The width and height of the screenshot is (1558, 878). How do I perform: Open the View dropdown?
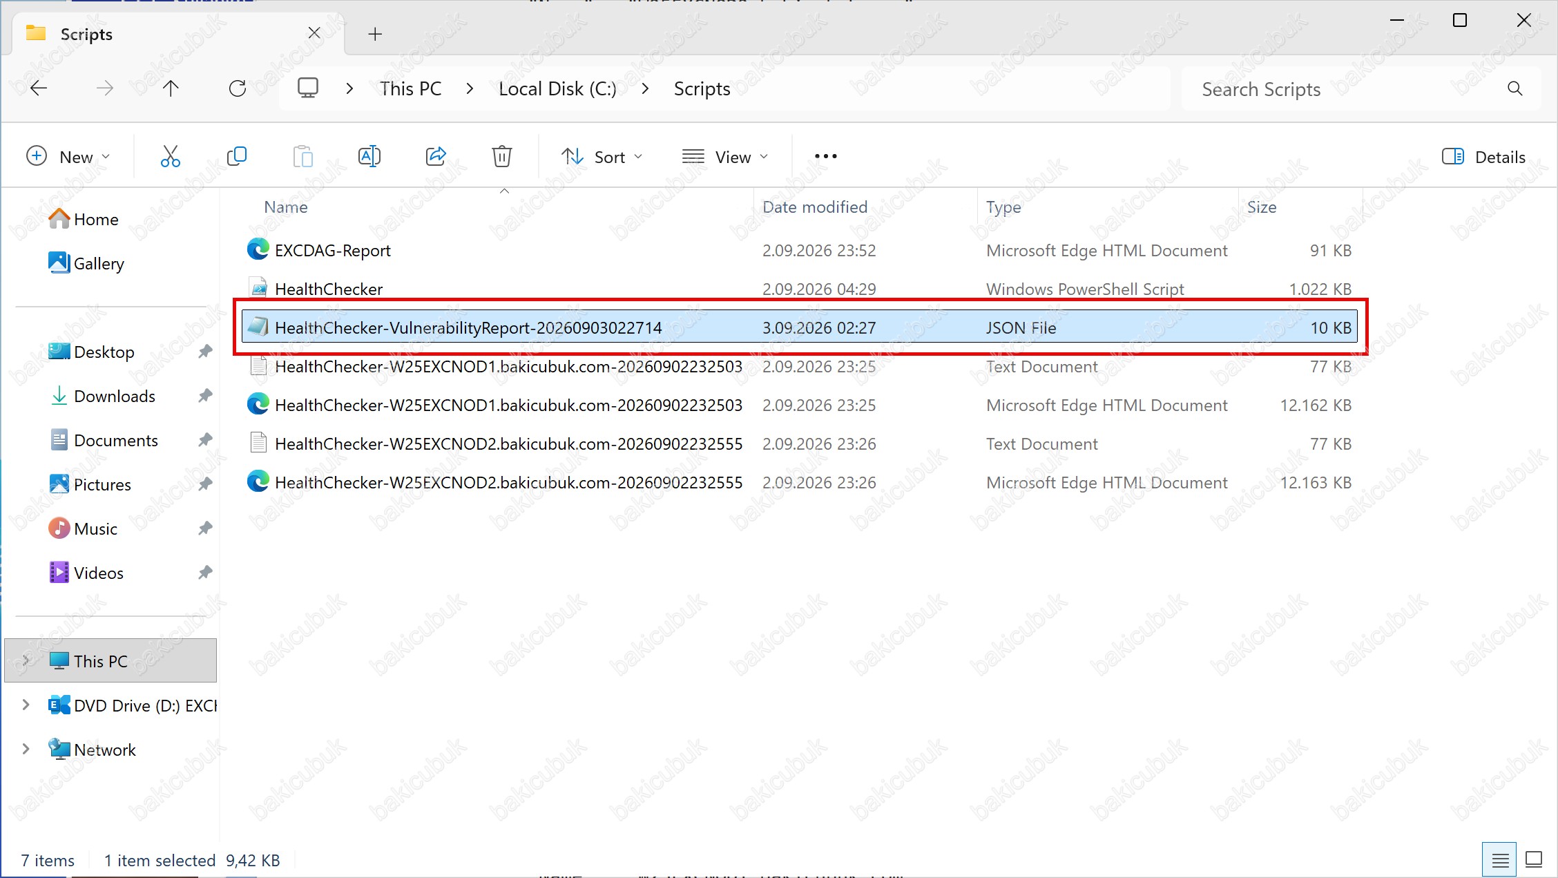click(x=725, y=157)
